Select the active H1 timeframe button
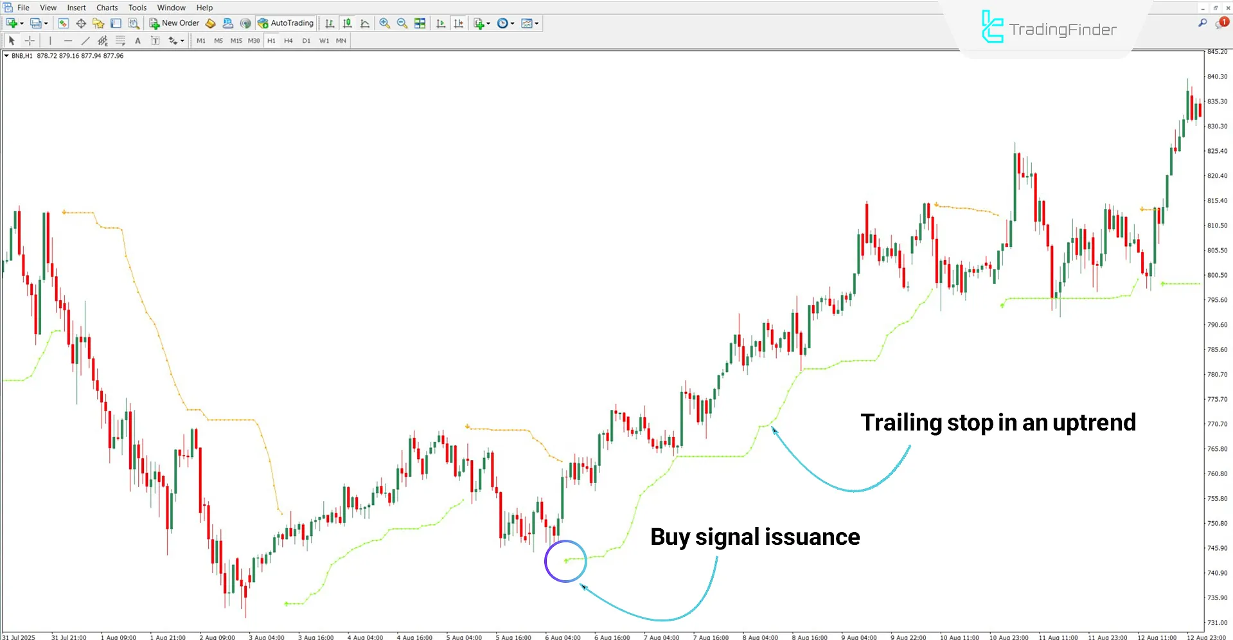Viewport: 1233px width, 640px height. pyautogui.click(x=271, y=40)
